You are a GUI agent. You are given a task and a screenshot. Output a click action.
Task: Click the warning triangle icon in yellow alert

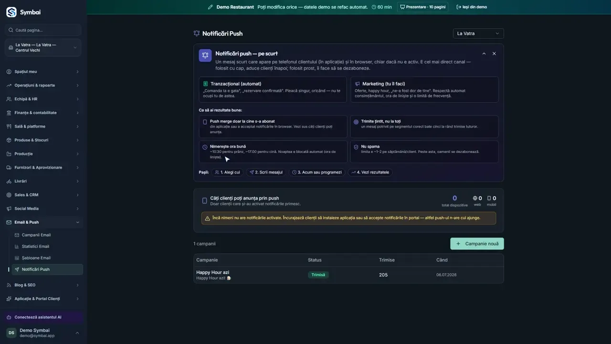click(207, 218)
